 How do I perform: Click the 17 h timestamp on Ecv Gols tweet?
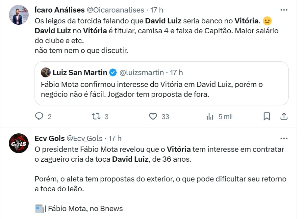pyautogui.click(x=115, y=138)
